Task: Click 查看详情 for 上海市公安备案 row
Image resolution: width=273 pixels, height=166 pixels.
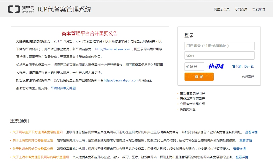Action: tap(246, 141)
